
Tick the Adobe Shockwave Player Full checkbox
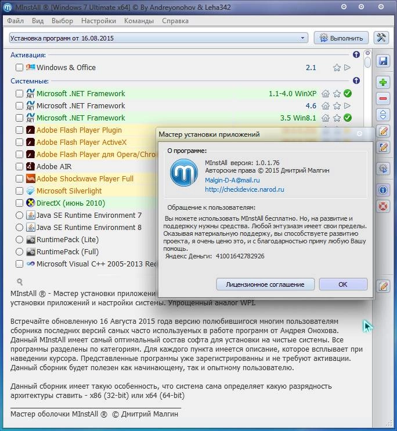pyautogui.click(x=19, y=178)
